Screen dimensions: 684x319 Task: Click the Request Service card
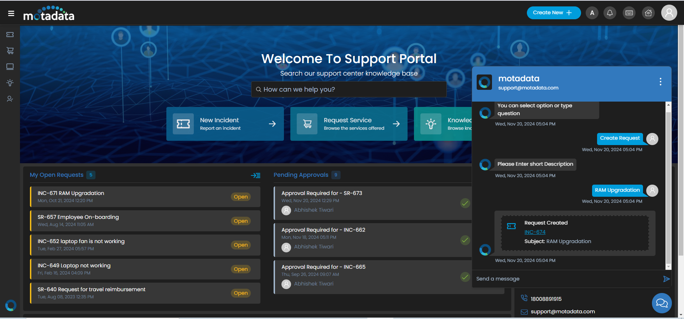[349, 124]
